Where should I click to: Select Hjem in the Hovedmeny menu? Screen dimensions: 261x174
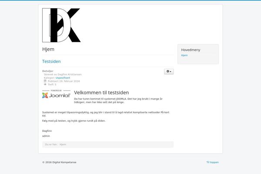click(x=184, y=55)
